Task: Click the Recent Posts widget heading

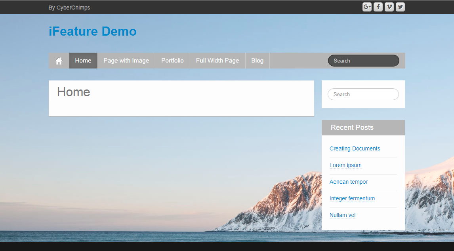Action: point(352,127)
